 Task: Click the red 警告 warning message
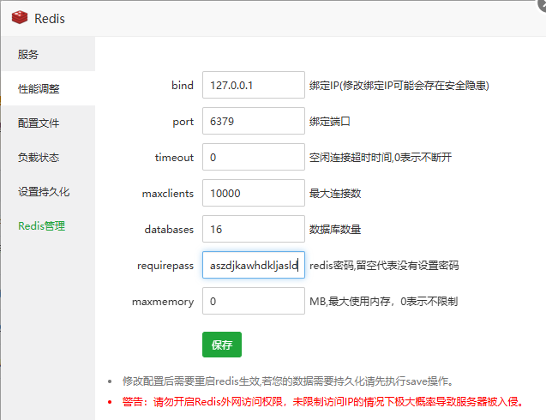323,402
